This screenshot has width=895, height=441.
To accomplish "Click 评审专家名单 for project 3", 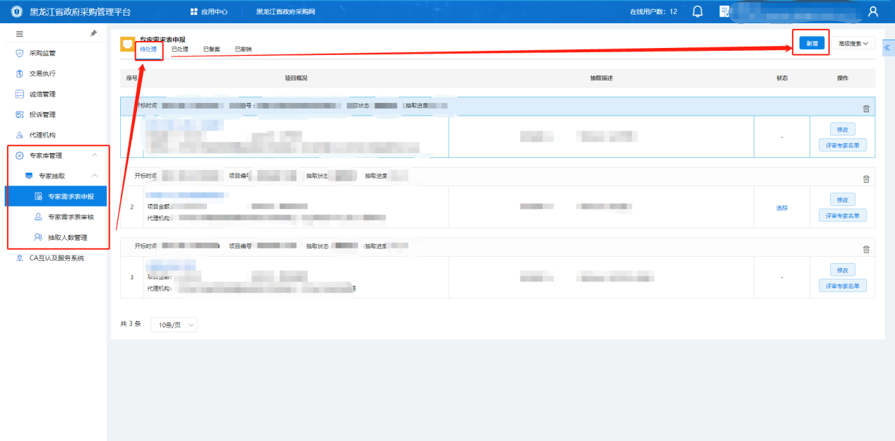I will pyautogui.click(x=842, y=286).
